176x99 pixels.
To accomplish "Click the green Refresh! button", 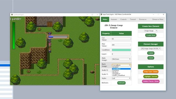I will click(121, 83).
